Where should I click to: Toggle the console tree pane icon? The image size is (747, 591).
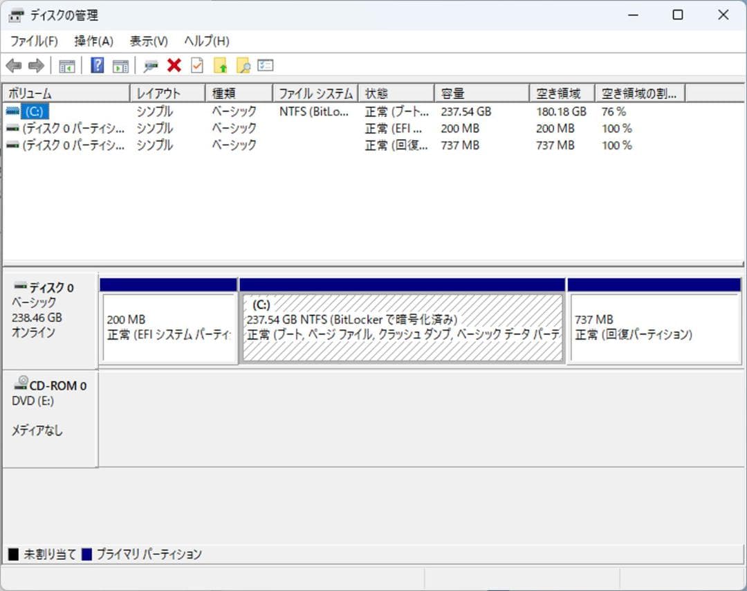pos(66,65)
